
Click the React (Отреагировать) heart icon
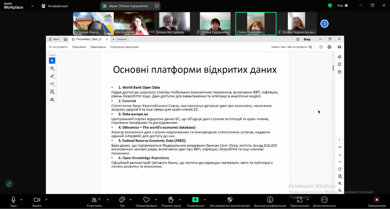146,202
